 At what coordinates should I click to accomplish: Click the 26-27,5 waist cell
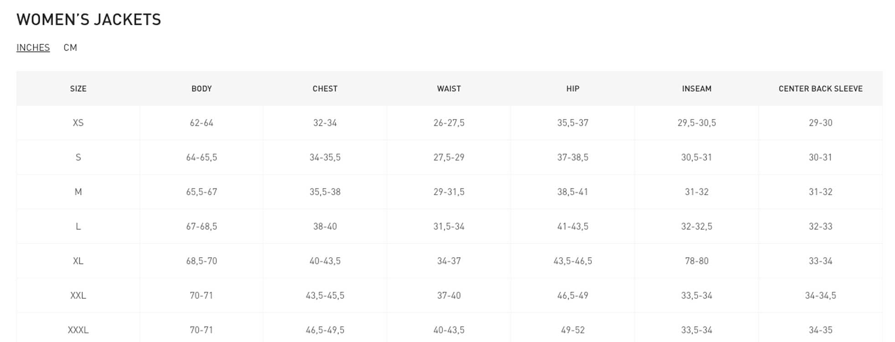[x=449, y=123]
